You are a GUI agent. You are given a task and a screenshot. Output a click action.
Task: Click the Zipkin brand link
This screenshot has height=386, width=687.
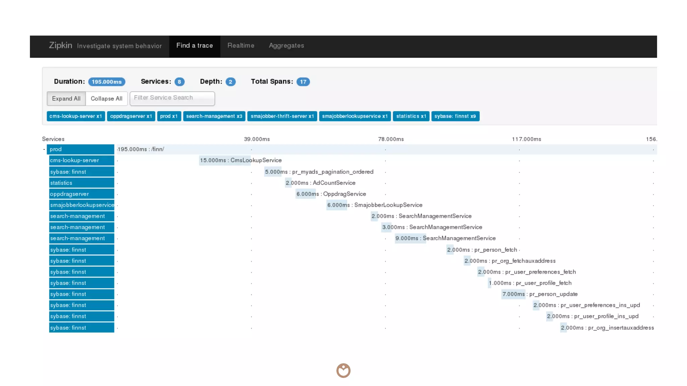(x=60, y=45)
